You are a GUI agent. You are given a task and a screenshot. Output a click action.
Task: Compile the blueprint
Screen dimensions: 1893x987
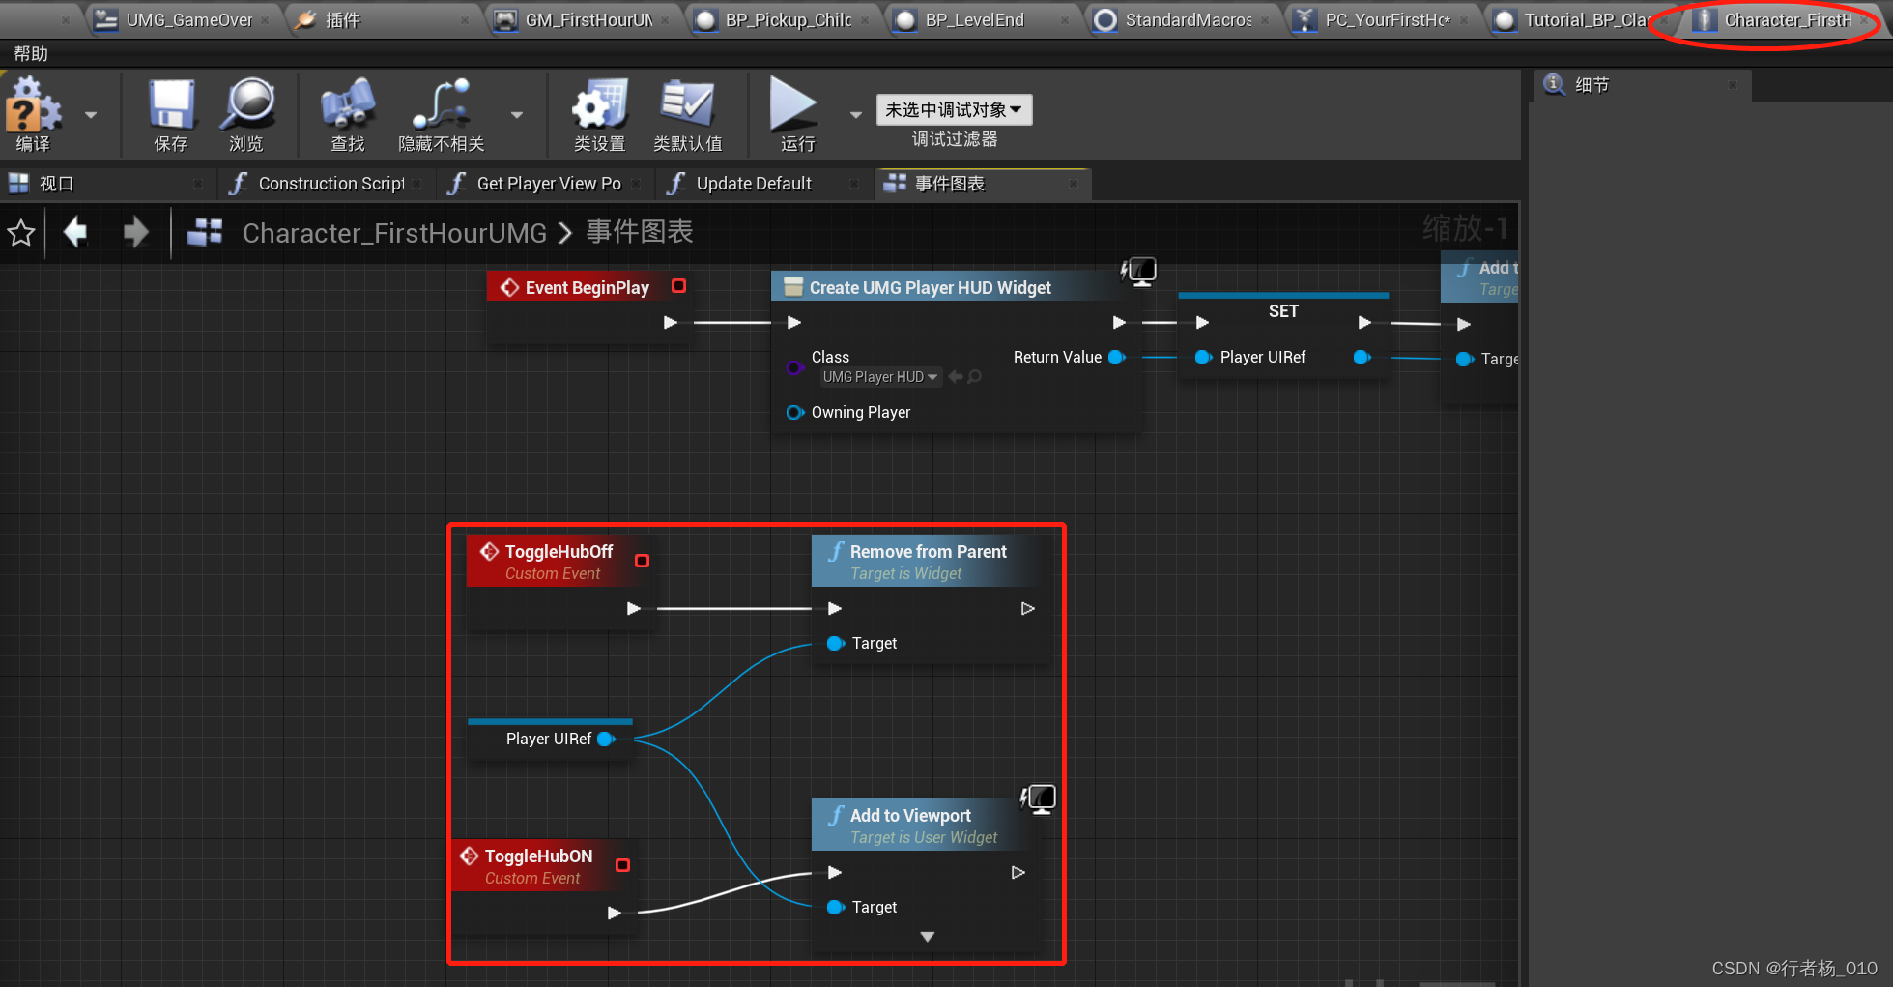(32, 111)
